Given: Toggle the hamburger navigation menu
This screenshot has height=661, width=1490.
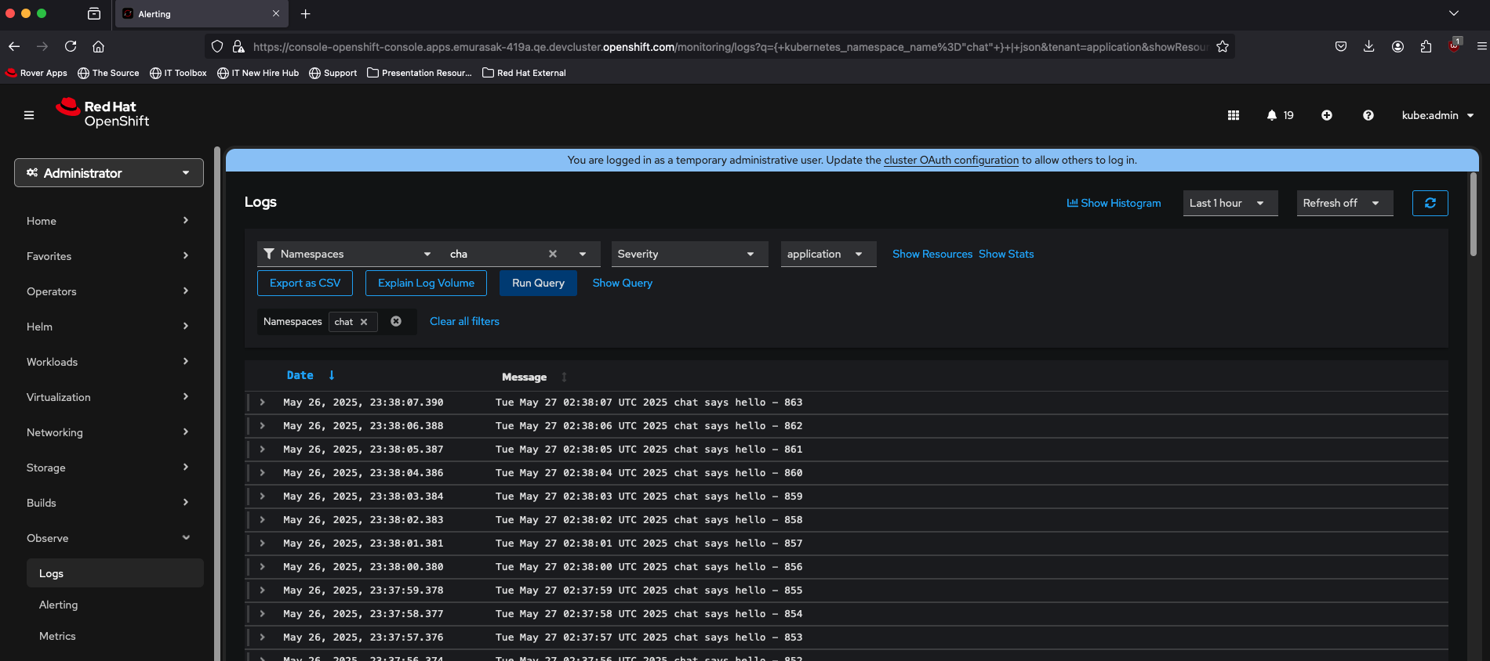Looking at the screenshot, I should [x=29, y=115].
